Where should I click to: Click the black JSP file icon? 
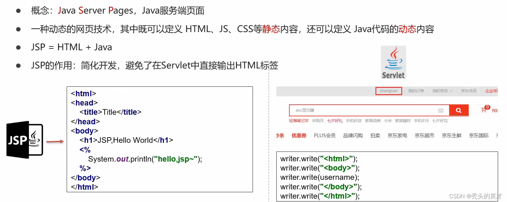[x=25, y=140]
